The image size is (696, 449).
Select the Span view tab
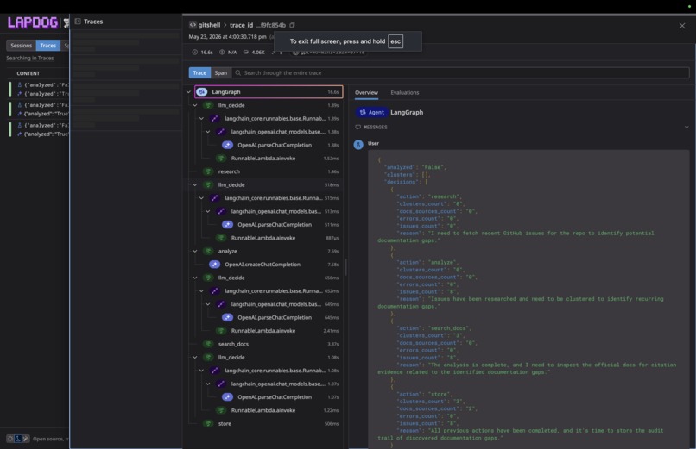[x=220, y=72]
